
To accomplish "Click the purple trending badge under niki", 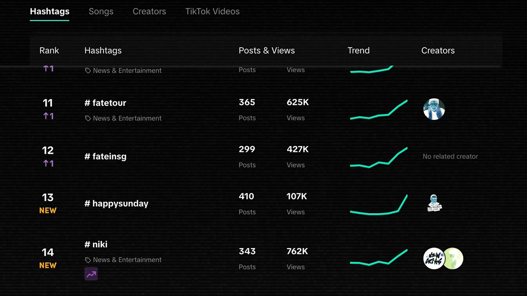I will (91, 274).
